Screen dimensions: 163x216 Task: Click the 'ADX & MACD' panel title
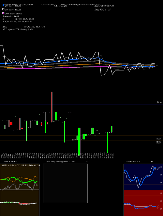pos(10,162)
